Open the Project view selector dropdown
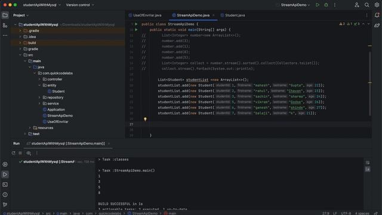382x215 pixels. coord(21,16)
